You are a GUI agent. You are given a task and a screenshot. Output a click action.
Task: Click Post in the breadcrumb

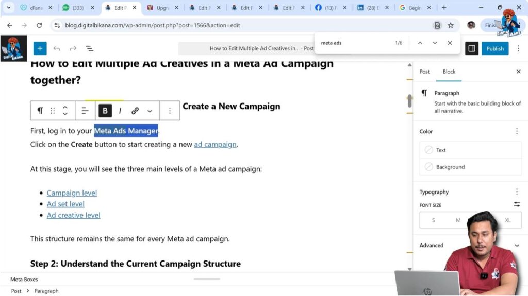click(x=16, y=291)
